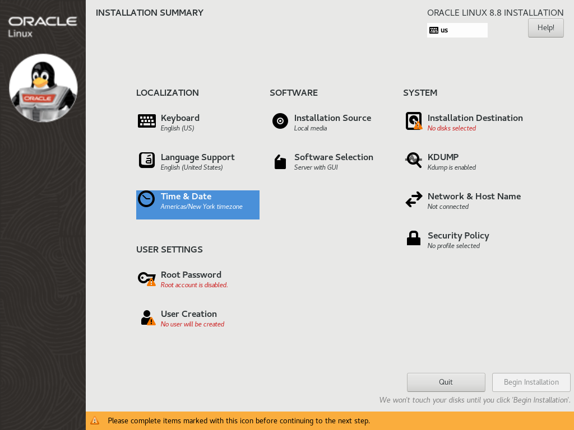Image resolution: width=574 pixels, height=430 pixels.
Task: Open the Security Policy title
Action: click(459, 236)
